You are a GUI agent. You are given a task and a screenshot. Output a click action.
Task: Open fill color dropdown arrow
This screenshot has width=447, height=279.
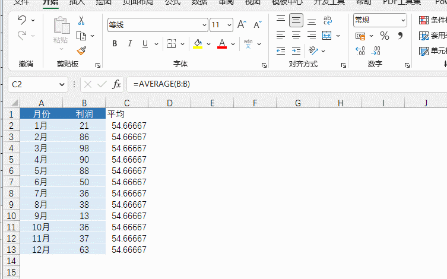tap(209, 44)
